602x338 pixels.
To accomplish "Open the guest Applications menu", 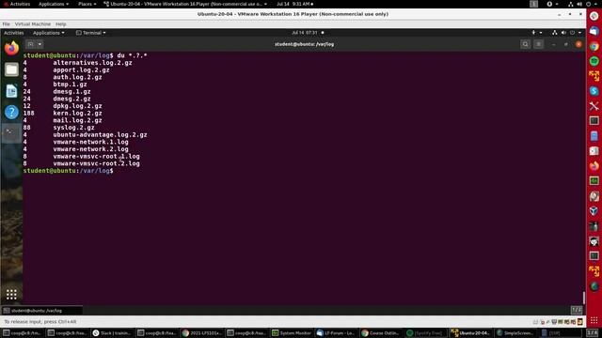I will (48, 33).
